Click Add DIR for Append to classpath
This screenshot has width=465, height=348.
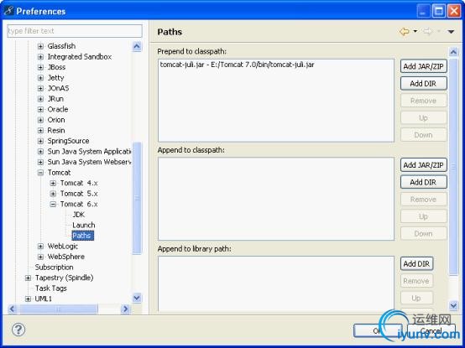point(424,182)
